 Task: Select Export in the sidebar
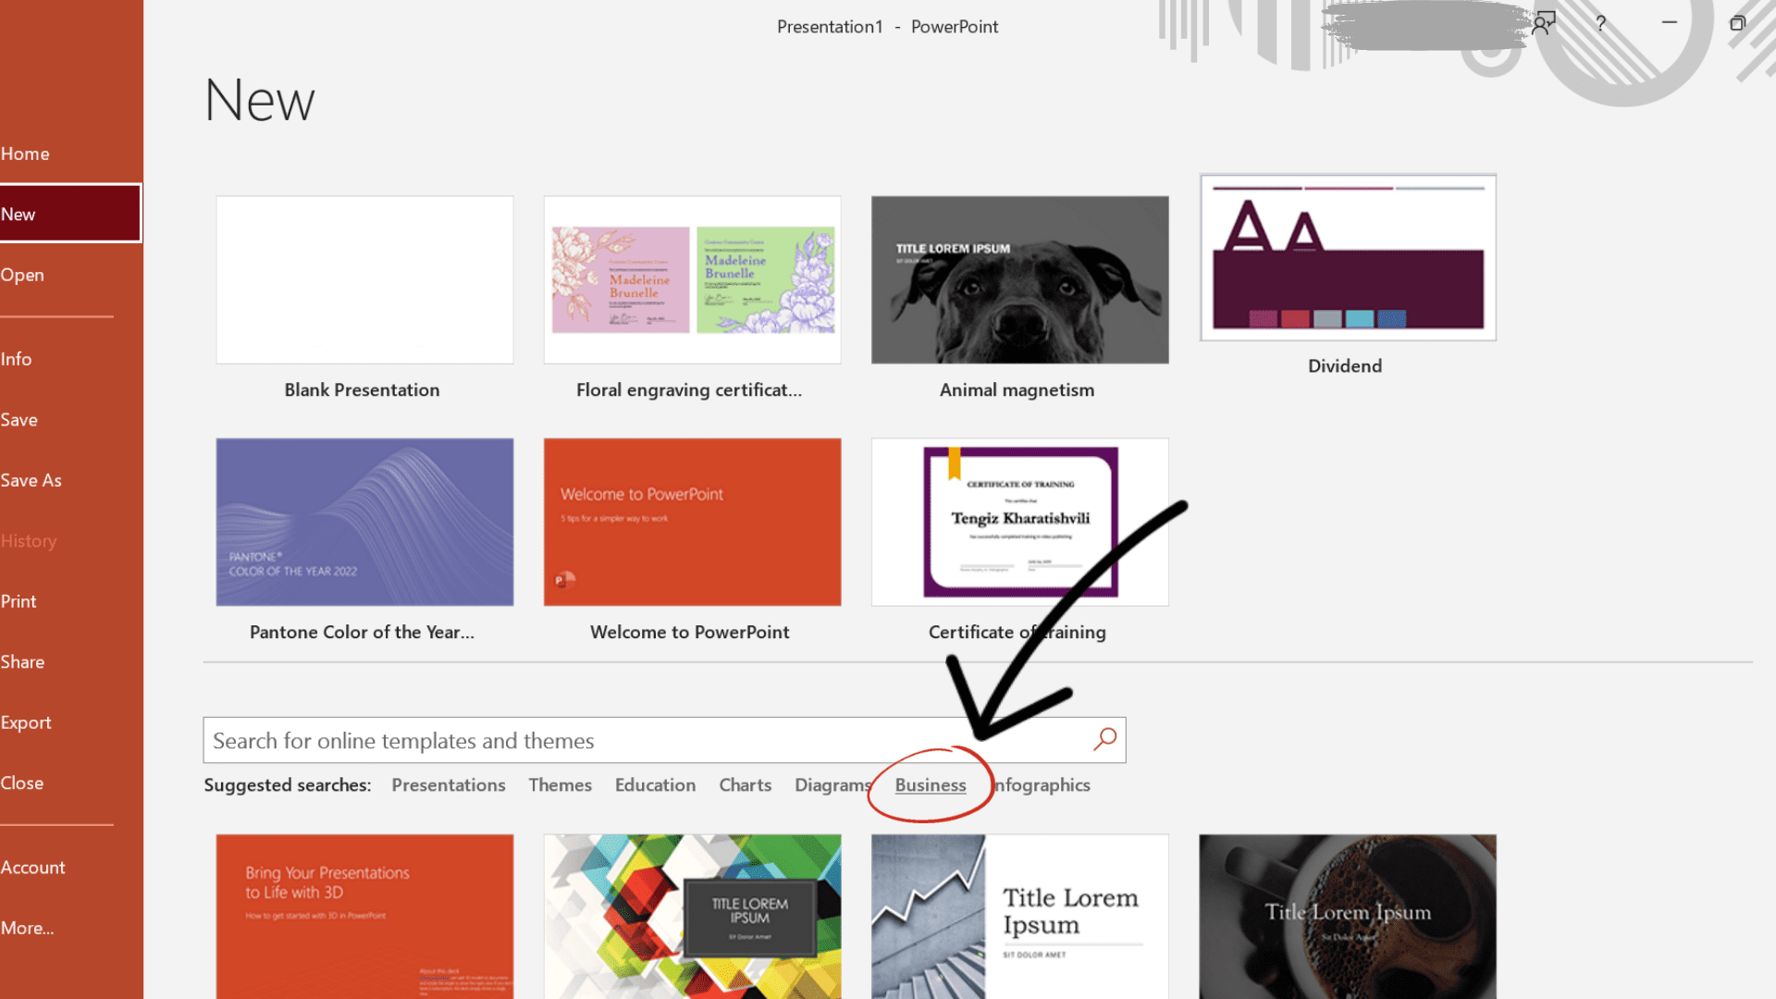point(26,722)
